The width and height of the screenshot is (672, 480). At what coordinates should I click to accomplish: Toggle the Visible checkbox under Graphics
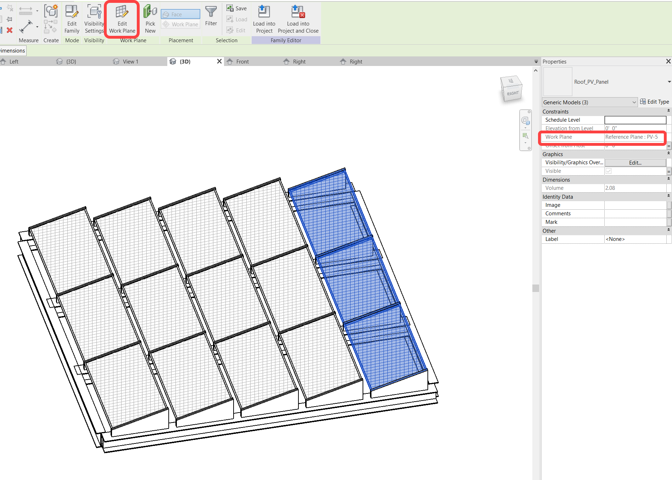point(609,171)
